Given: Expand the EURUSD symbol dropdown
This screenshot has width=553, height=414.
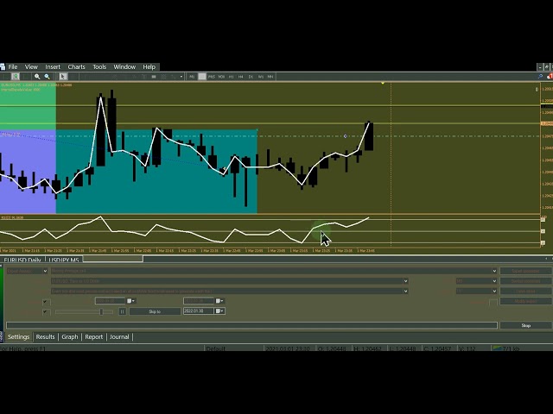Looking at the screenshot, I should 406,281.
